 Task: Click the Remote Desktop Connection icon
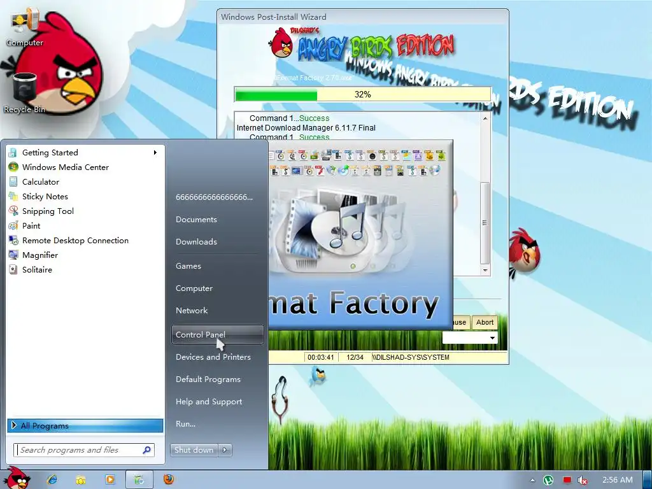coord(13,240)
